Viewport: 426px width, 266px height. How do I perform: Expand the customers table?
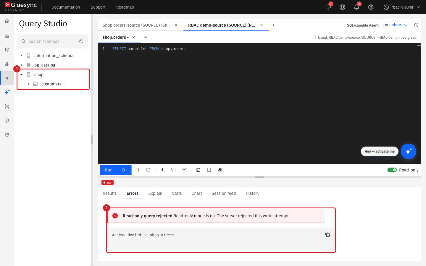[28, 84]
